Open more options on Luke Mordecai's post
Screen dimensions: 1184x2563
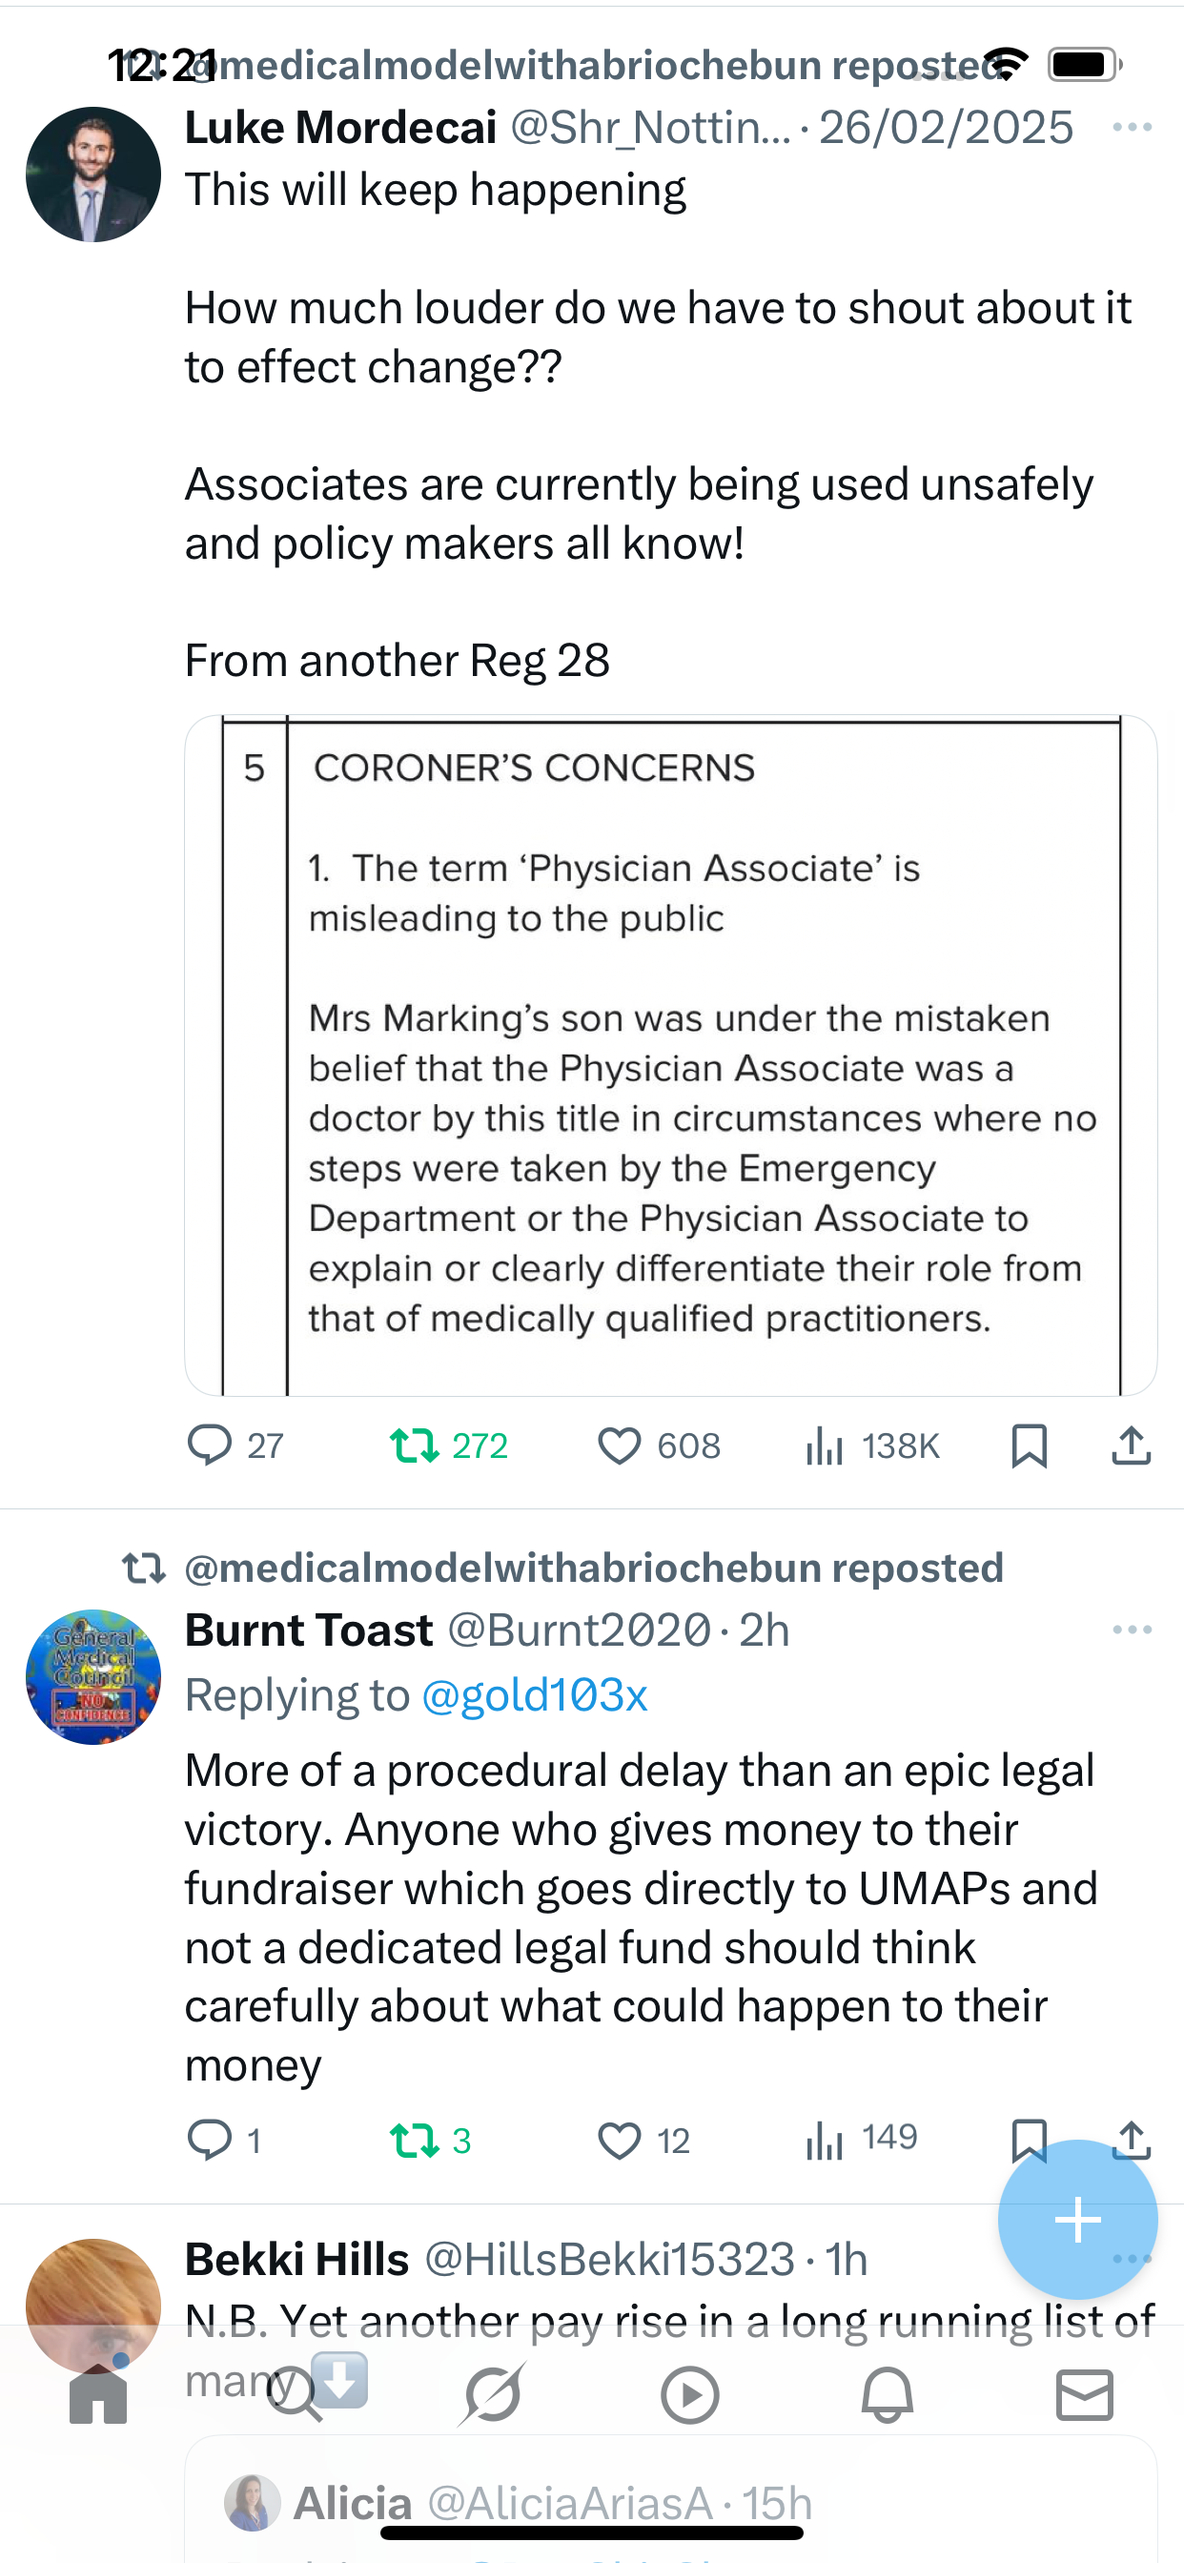pos(1132,128)
